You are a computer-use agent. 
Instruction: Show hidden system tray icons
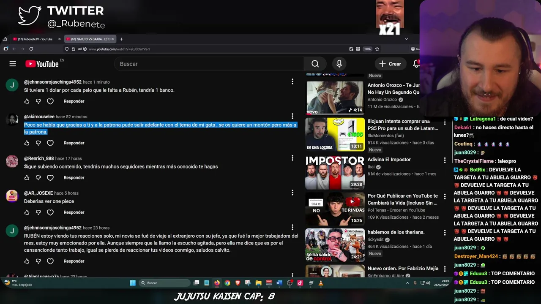407,283
